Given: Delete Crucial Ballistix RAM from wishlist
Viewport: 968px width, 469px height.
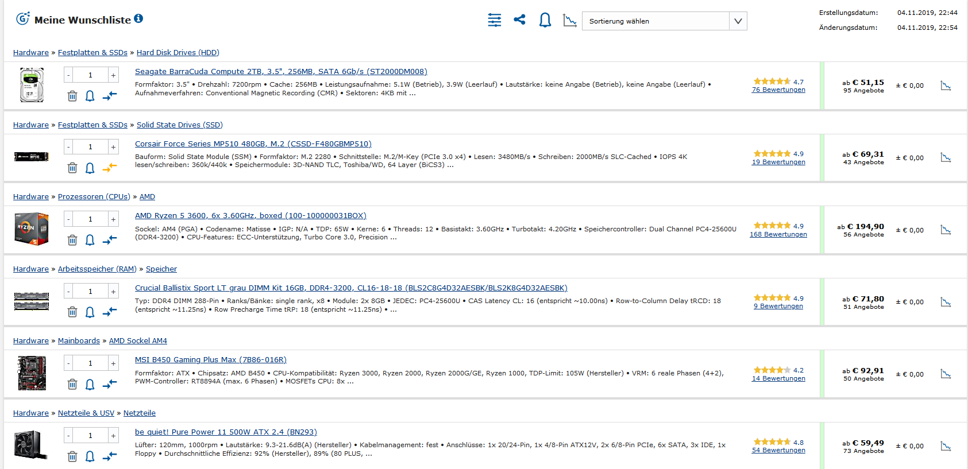Looking at the screenshot, I should point(72,312).
